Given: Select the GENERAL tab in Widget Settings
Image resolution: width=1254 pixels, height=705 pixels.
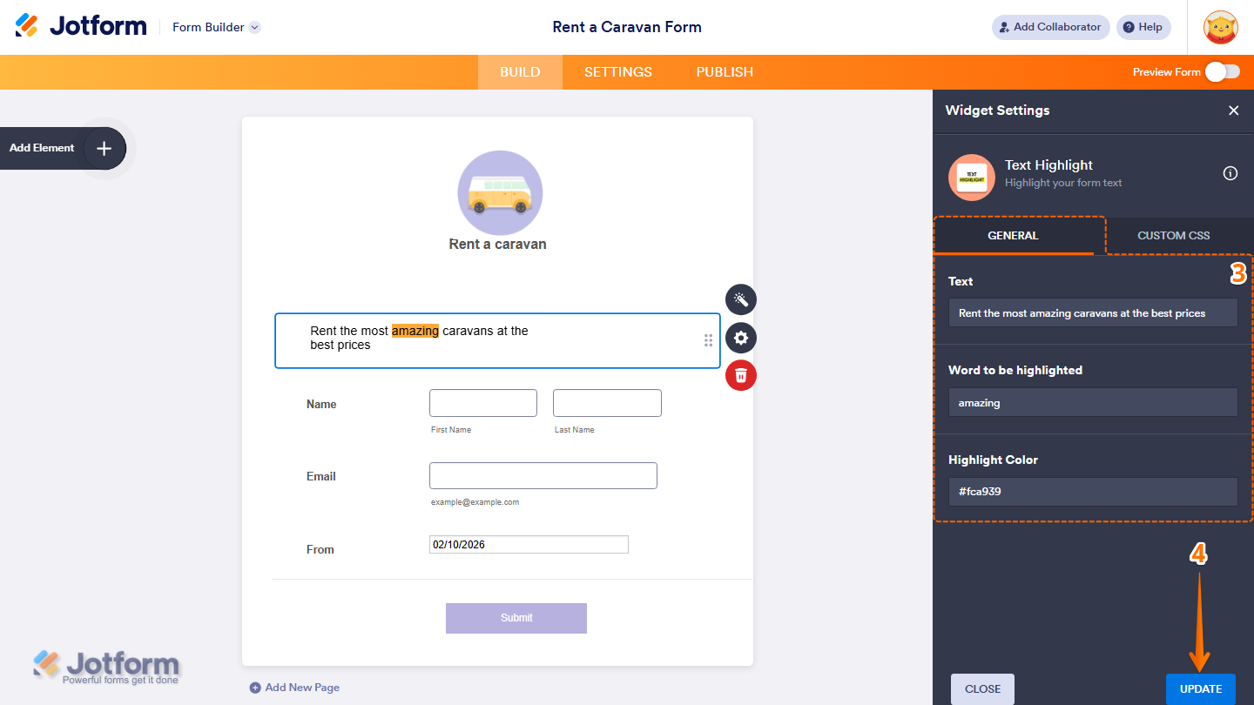Looking at the screenshot, I should tap(1013, 235).
